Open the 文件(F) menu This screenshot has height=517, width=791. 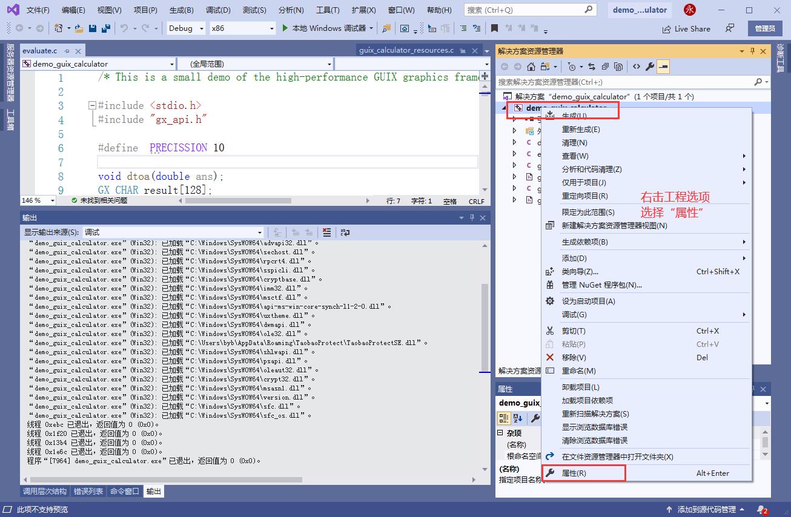tap(38, 10)
